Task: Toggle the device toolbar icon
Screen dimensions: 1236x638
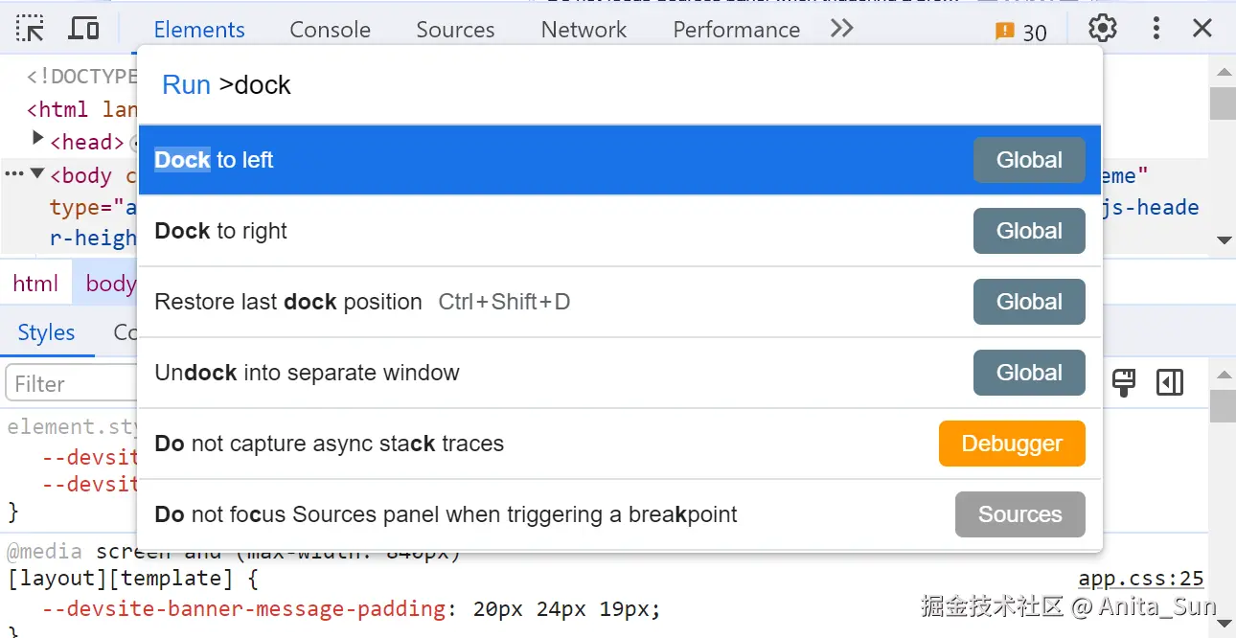Action: (83, 29)
